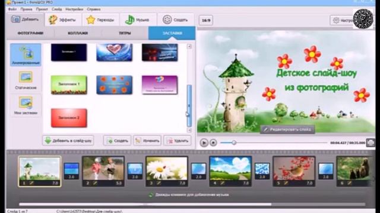Click the Изменить template button

(x=147, y=141)
